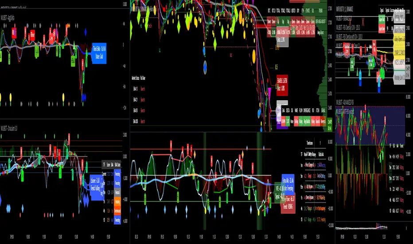The image size is (413, 244).
Task: Select the MFUSDT.P, 1, BINANCE symbol title
Action: click(344, 9)
